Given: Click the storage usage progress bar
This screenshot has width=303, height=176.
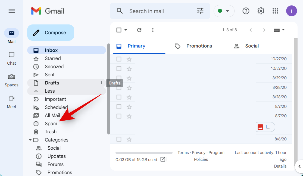Looking at the screenshot, I should tap(144, 153).
